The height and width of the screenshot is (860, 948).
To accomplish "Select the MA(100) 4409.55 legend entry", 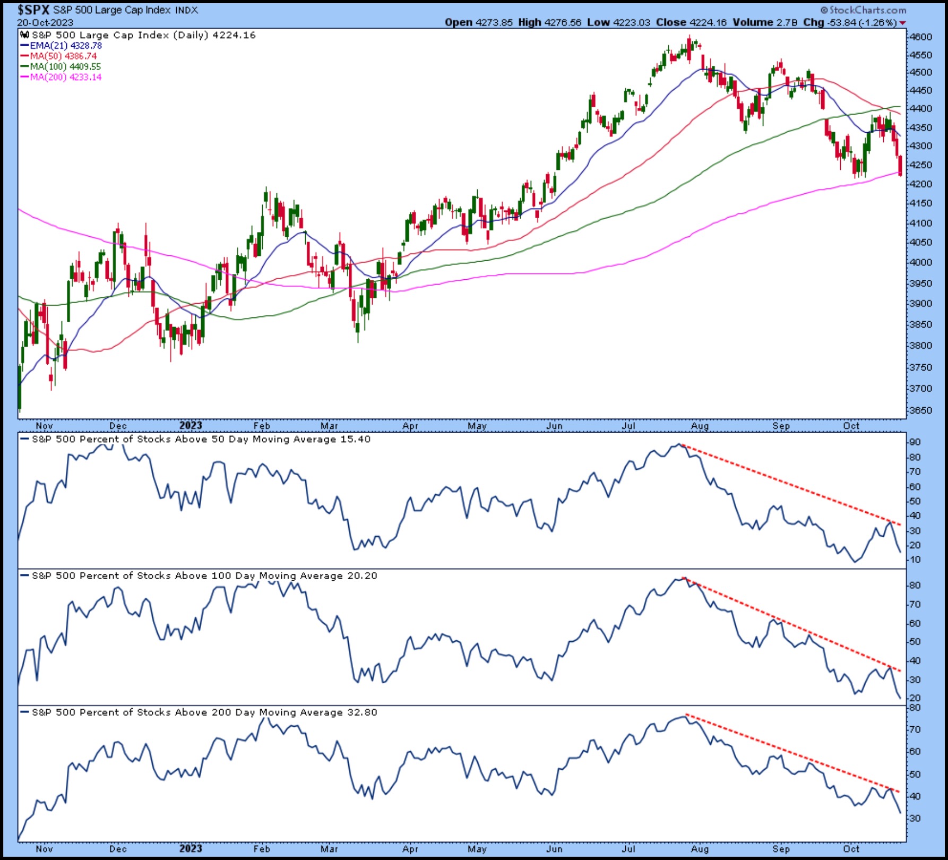I will tap(65, 67).
